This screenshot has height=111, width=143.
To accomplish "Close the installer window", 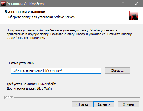I will tap(136, 4).
